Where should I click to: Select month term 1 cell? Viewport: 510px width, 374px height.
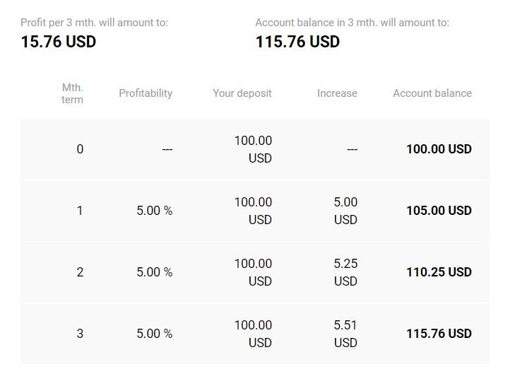pos(80,211)
